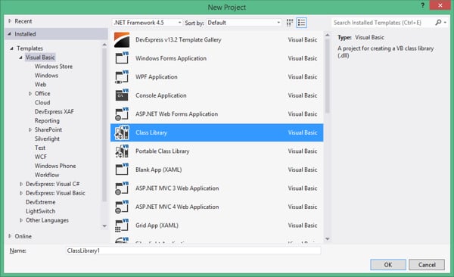Select the Cloud tree item
Image resolution: width=454 pixels, height=277 pixels.
tap(42, 103)
